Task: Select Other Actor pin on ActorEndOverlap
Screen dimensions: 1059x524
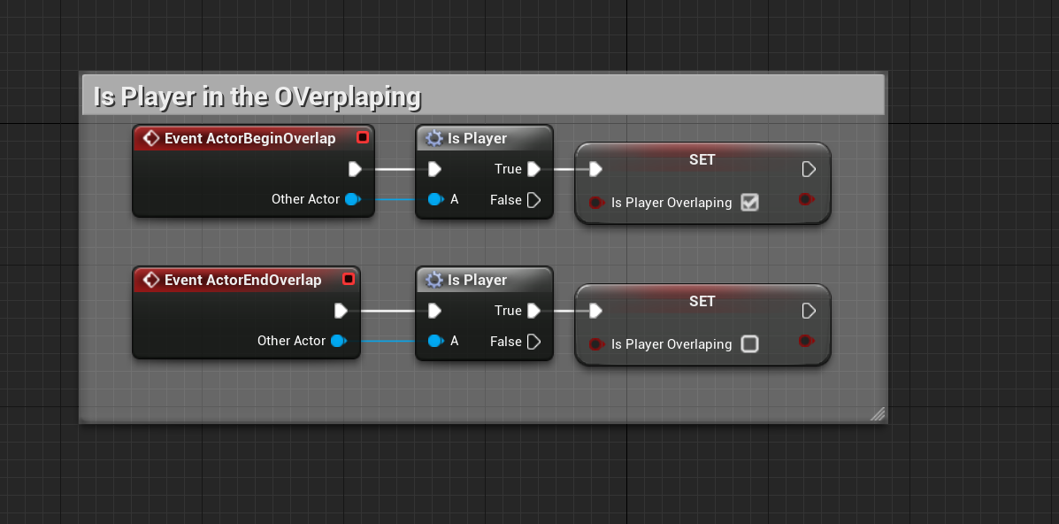Action: pos(339,341)
